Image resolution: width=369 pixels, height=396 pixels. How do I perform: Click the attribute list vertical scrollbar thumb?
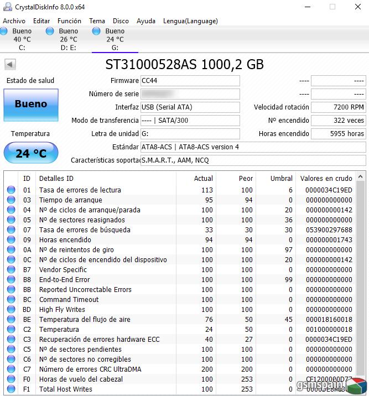coord(360,279)
